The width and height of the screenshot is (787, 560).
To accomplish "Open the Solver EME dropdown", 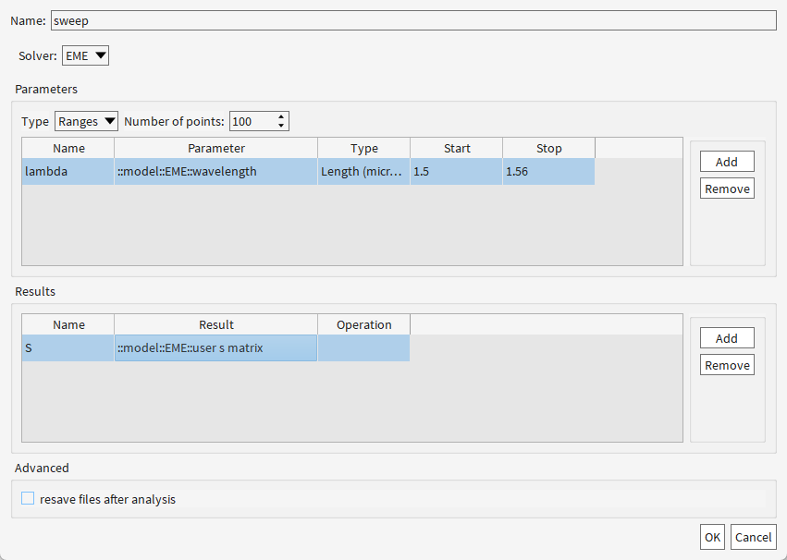I will click(x=85, y=55).
